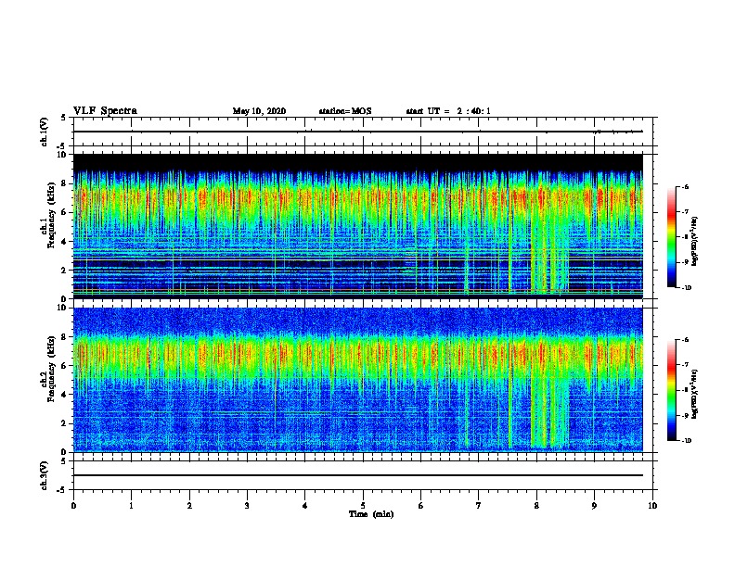Click the ch.2 spectrogram color scale bar
The image size is (735, 567).
pyautogui.click(x=671, y=390)
